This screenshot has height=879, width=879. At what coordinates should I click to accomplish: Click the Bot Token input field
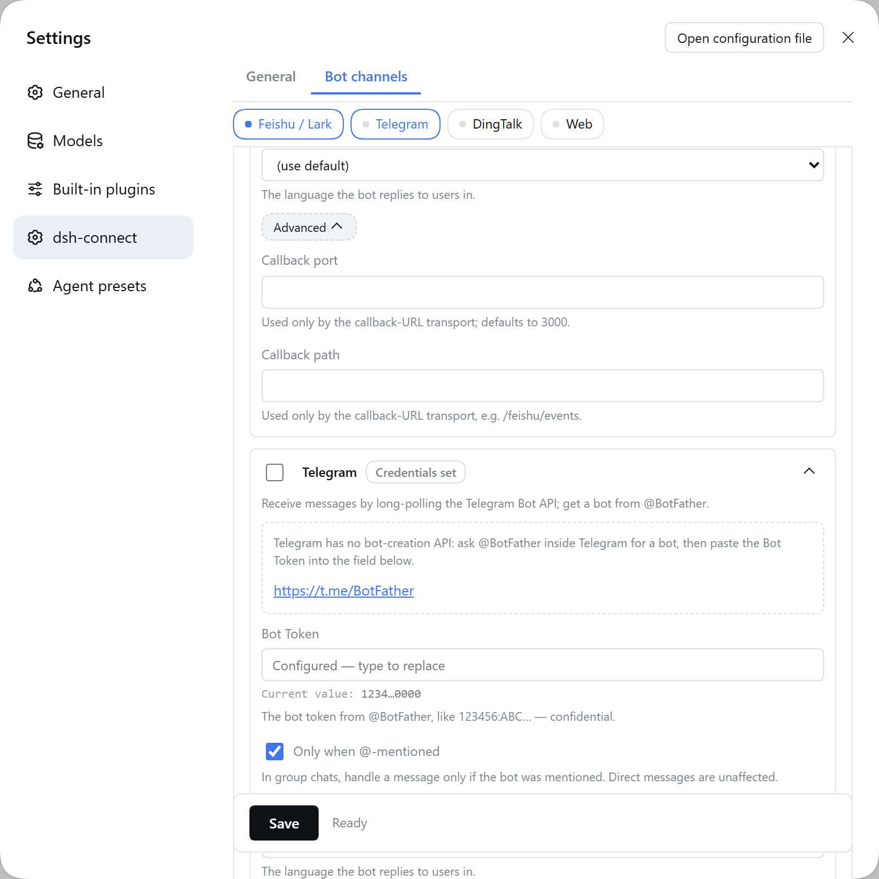pyautogui.click(x=543, y=665)
